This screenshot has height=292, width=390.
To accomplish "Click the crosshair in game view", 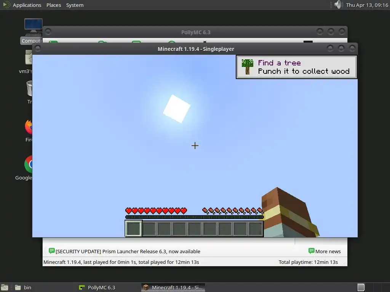I will coord(195,146).
